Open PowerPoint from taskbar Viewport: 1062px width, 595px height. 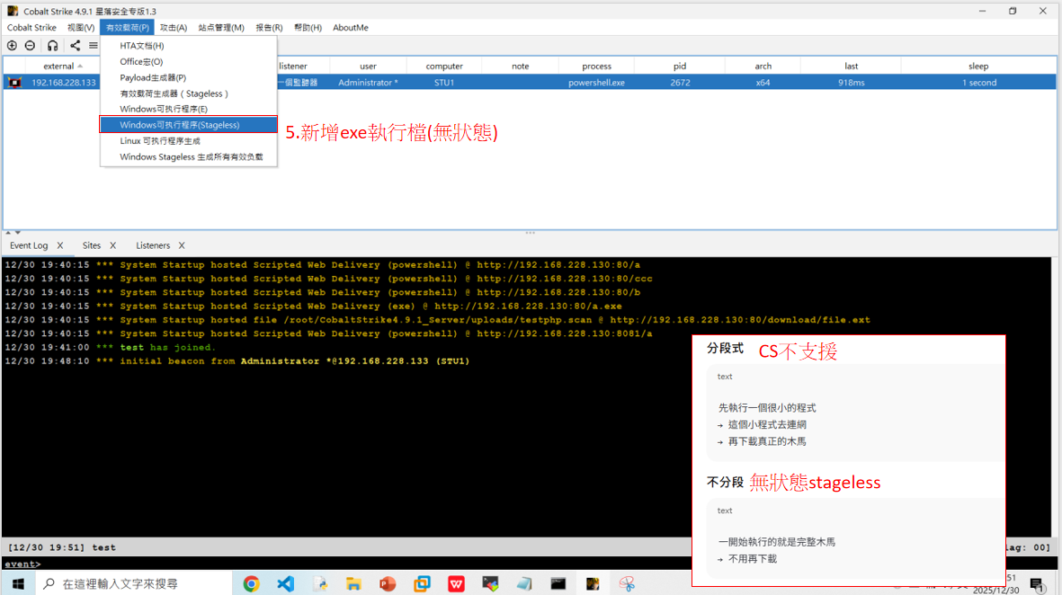coord(388,583)
